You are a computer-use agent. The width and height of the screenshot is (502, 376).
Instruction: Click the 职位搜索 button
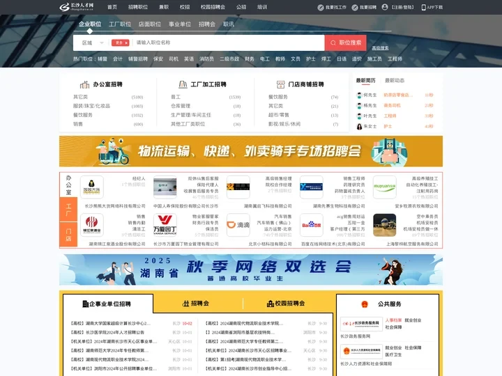coord(346,43)
